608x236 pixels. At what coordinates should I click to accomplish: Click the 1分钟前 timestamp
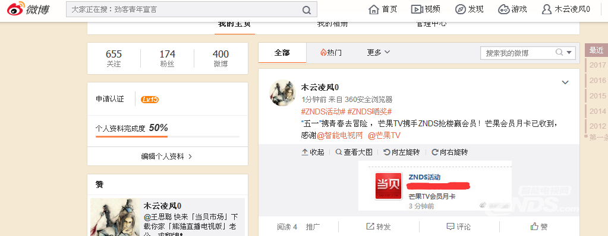(314, 100)
